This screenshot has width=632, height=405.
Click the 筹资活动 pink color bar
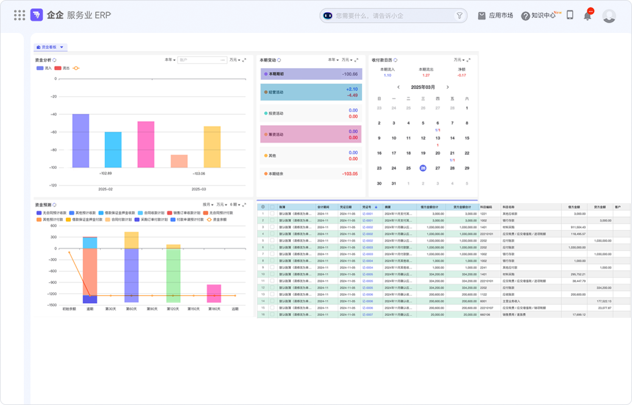pyautogui.click(x=311, y=134)
